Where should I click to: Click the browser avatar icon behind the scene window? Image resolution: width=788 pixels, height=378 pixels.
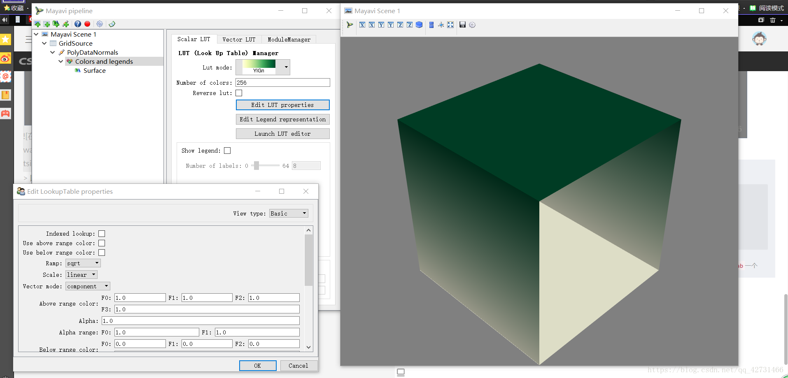click(x=759, y=39)
